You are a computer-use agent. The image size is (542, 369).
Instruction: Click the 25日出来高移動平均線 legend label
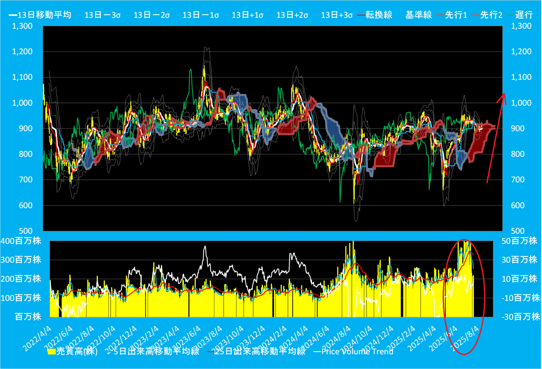260,351
